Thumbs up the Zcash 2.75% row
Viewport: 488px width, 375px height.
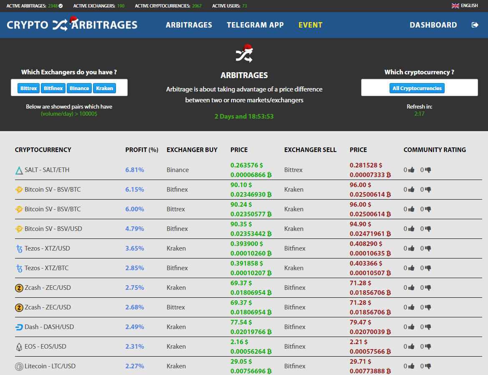click(411, 288)
